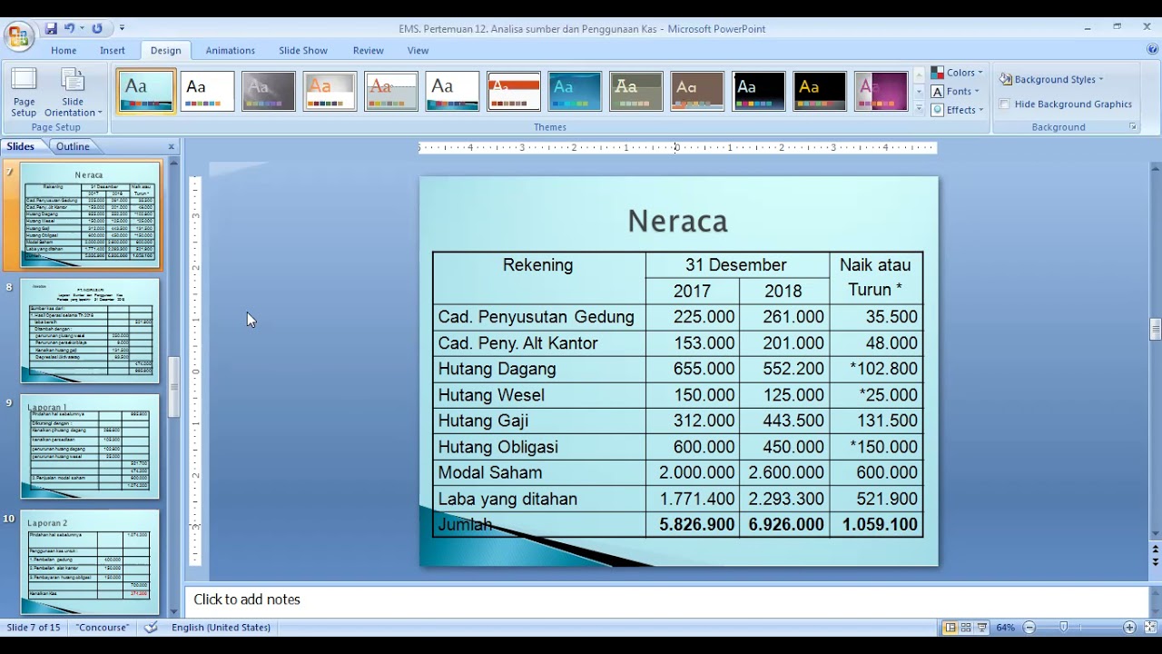This screenshot has height=654, width=1162.
Task: Apply the first Concourse theme thumbnail
Action: (x=146, y=91)
